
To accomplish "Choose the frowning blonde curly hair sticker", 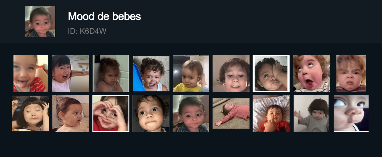I will point(351,74).
